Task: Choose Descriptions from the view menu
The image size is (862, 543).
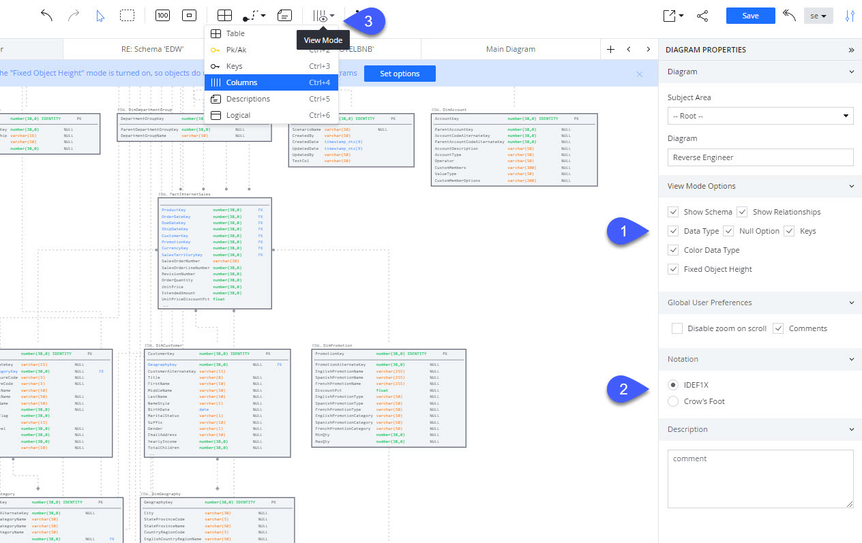Action: pos(248,99)
